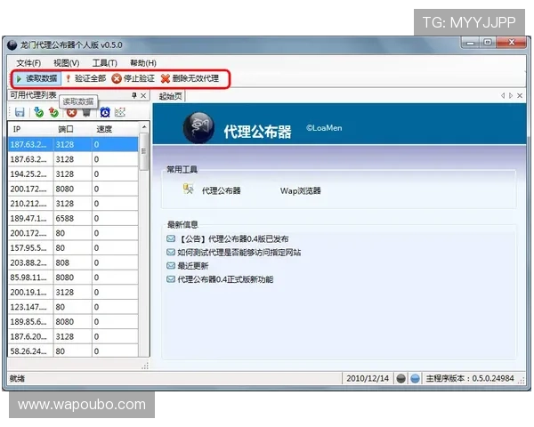Click 主程序版本：0.5.0.24984 status text

click(470, 379)
